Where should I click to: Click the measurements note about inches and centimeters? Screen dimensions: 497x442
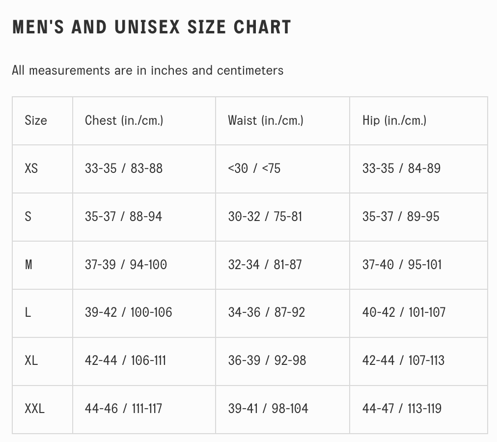[x=147, y=70]
